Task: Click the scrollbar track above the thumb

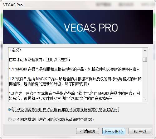Action: pyautogui.click(x=145, y=55)
